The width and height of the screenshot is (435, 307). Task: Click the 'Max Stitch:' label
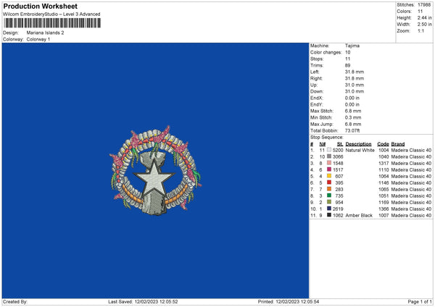(x=322, y=111)
